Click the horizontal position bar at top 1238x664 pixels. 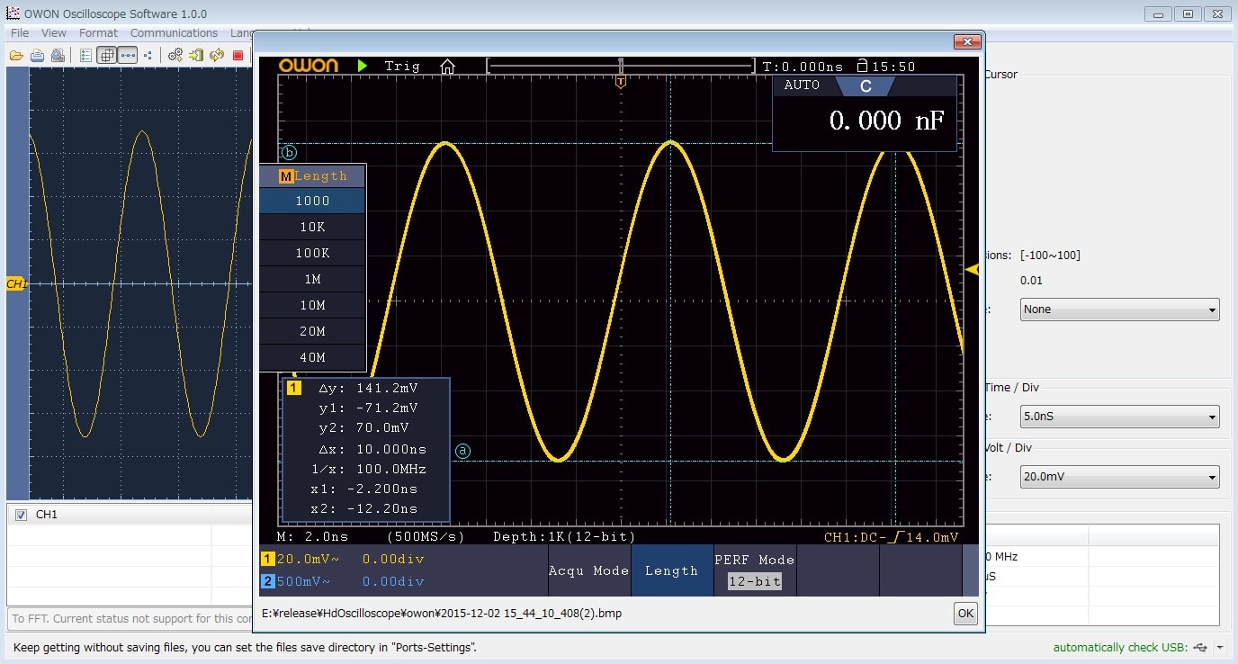point(621,66)
